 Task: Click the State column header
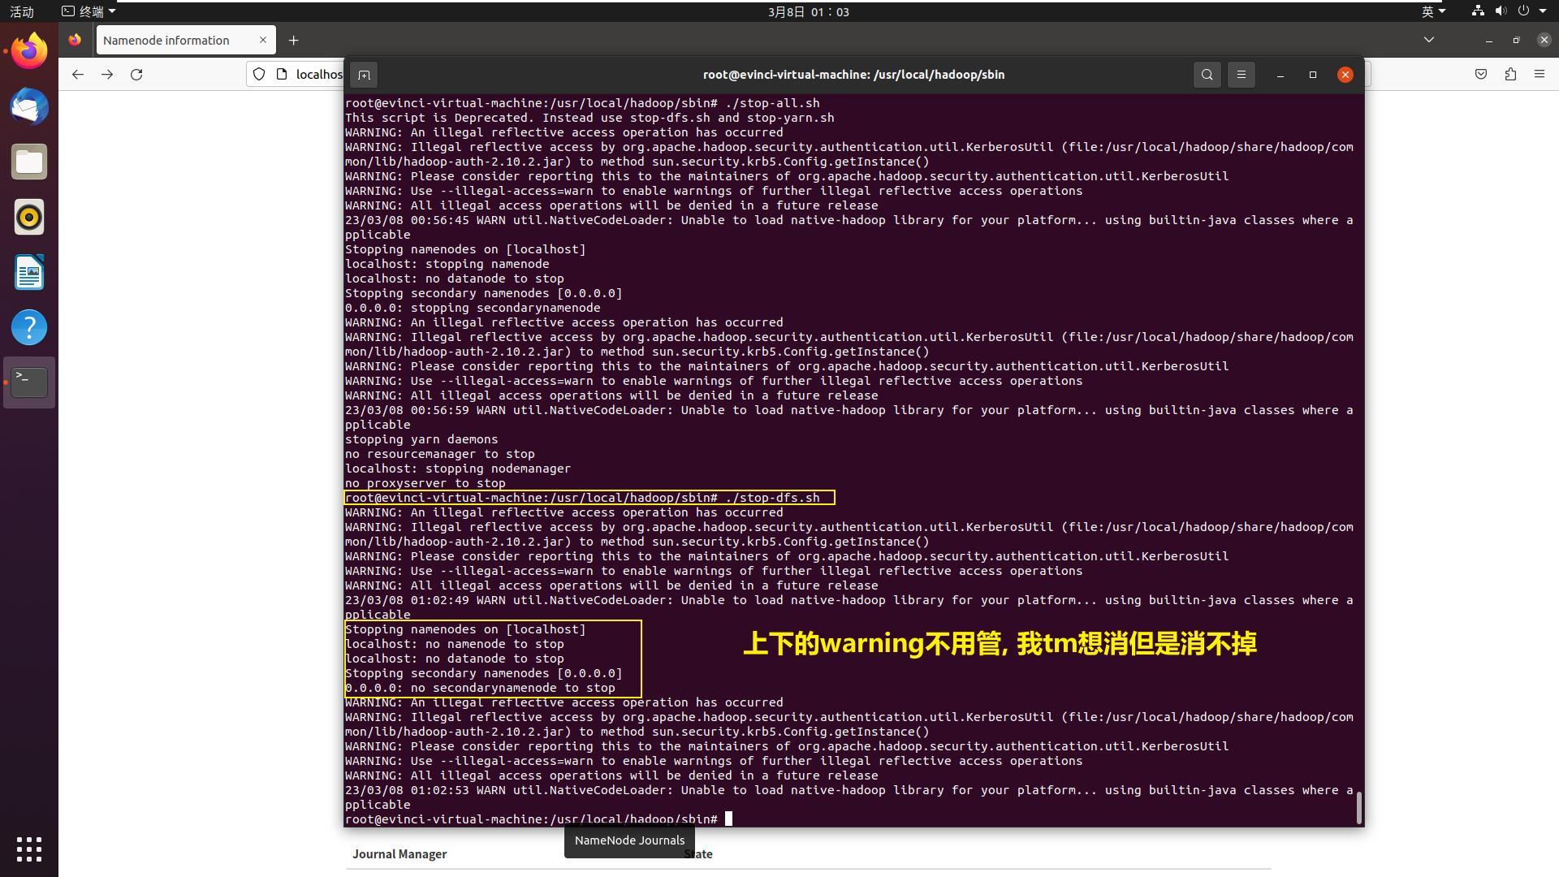[698, 854]
